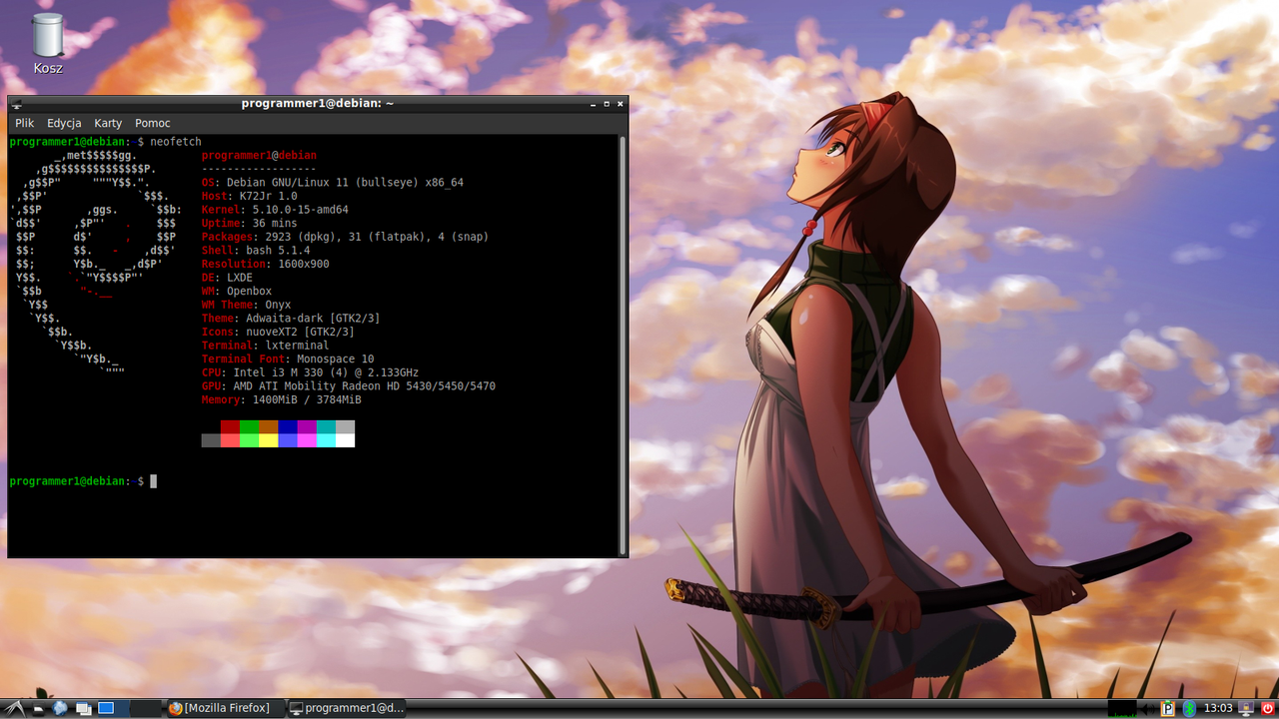Open the clipboard manager tray icon
Screen dimensions: 1279x719
pyautogui.click(x=1168, y=709)
